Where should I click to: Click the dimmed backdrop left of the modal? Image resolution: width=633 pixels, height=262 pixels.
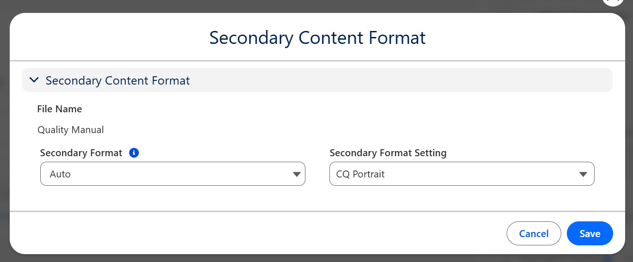click(4, 139)
